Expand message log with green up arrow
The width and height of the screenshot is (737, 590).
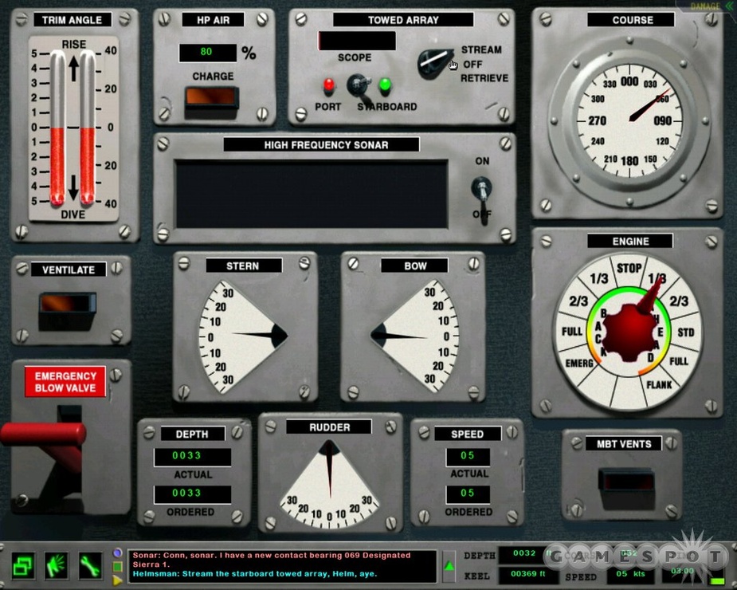[x=449, y=566]
